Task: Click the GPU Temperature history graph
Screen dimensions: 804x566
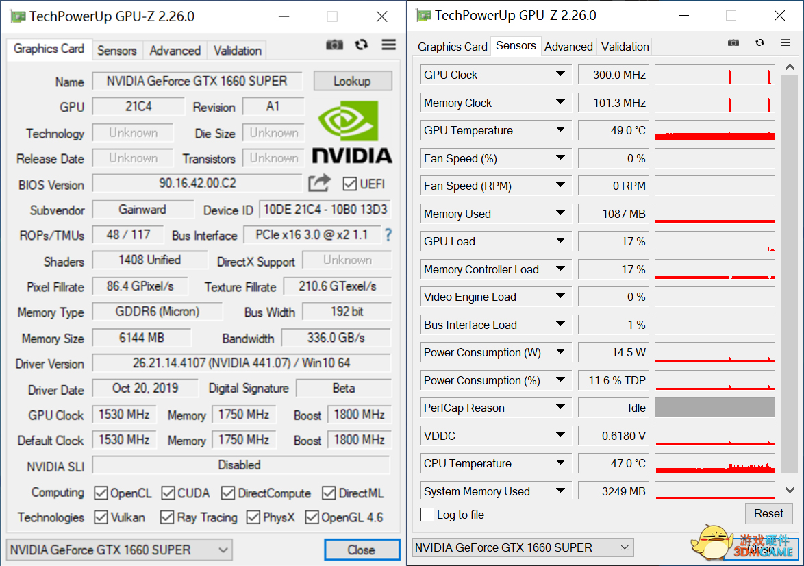Action: point(714,130)
